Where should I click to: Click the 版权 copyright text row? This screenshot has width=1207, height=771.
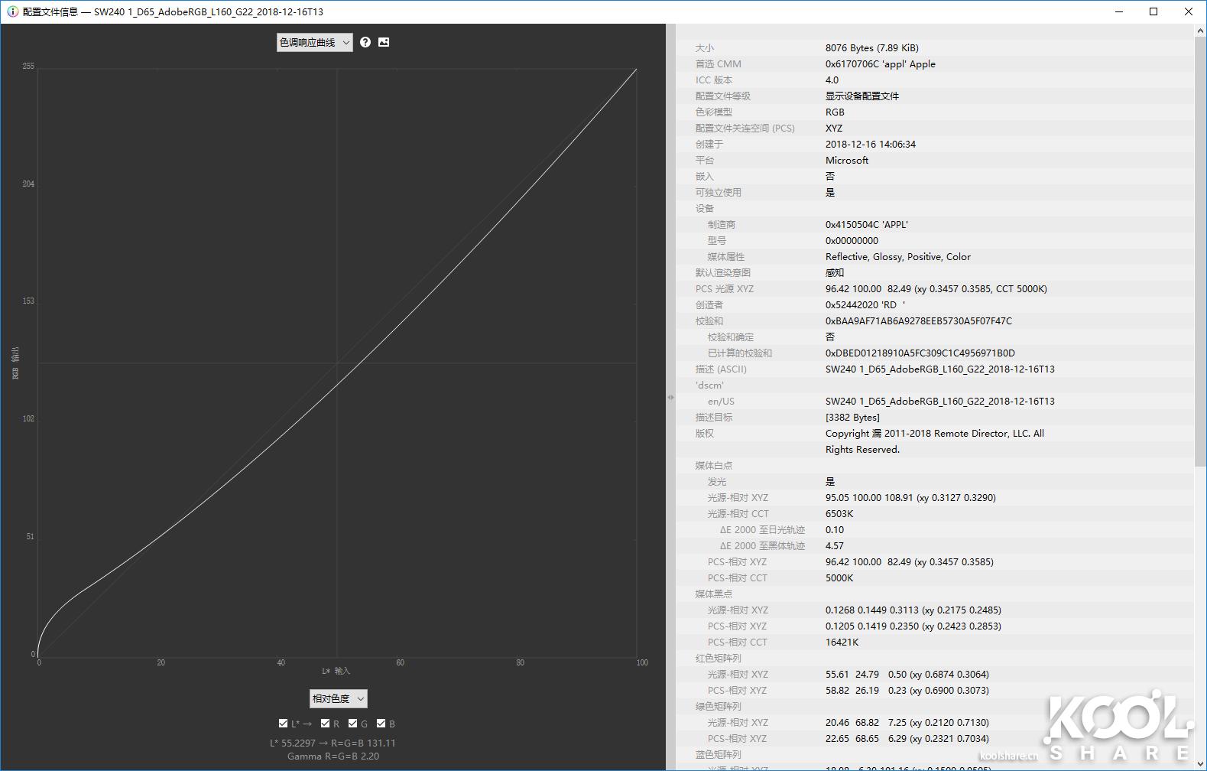(x=934, y=434)
